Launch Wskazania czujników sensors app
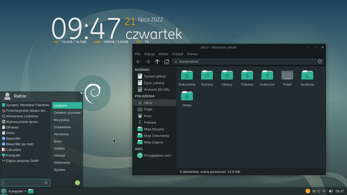 tap(26, 116)
